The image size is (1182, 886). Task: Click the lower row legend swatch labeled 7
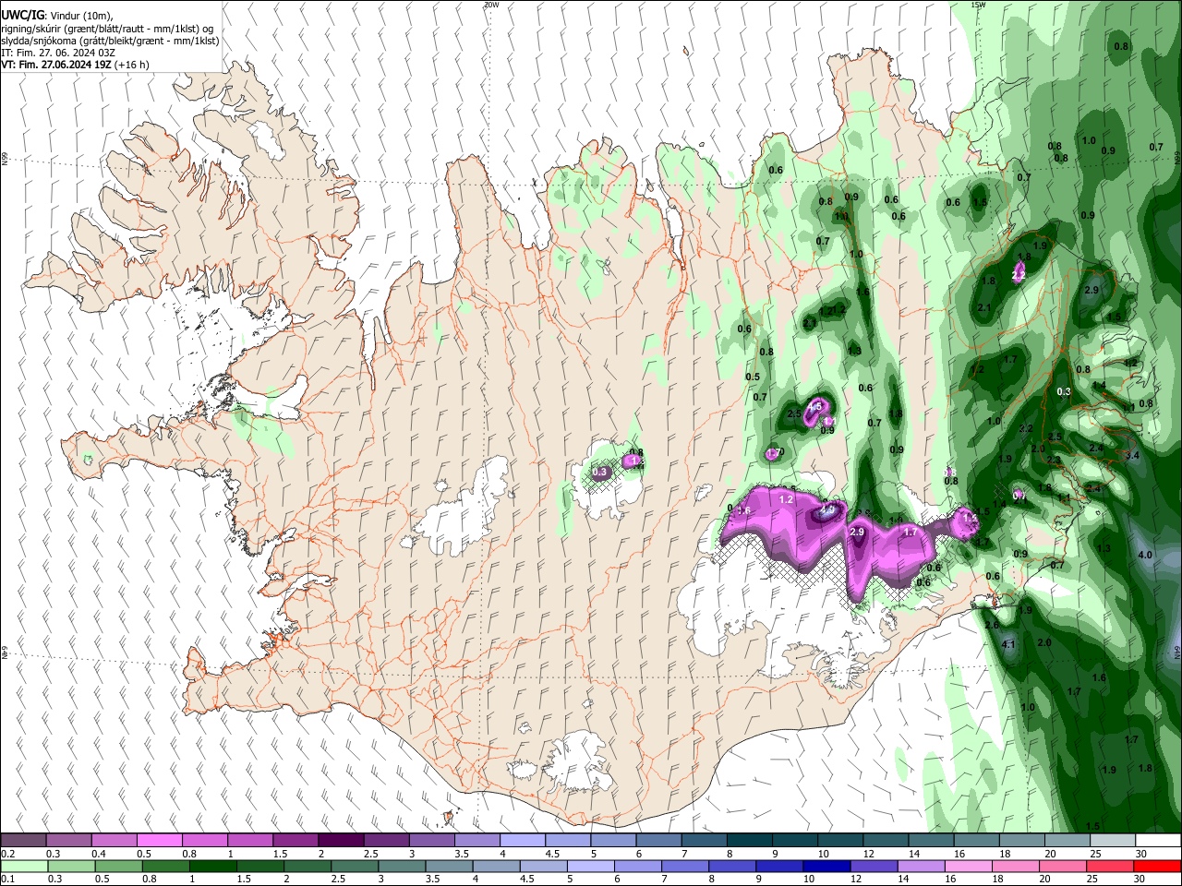[685, 867]
